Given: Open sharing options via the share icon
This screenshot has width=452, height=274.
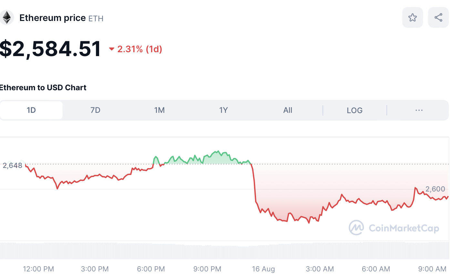Looking at the screenshot, I should click(438, 17).
